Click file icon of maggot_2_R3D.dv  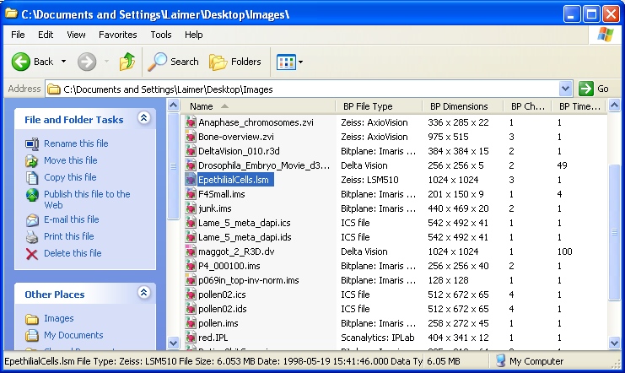coord(191,251)
